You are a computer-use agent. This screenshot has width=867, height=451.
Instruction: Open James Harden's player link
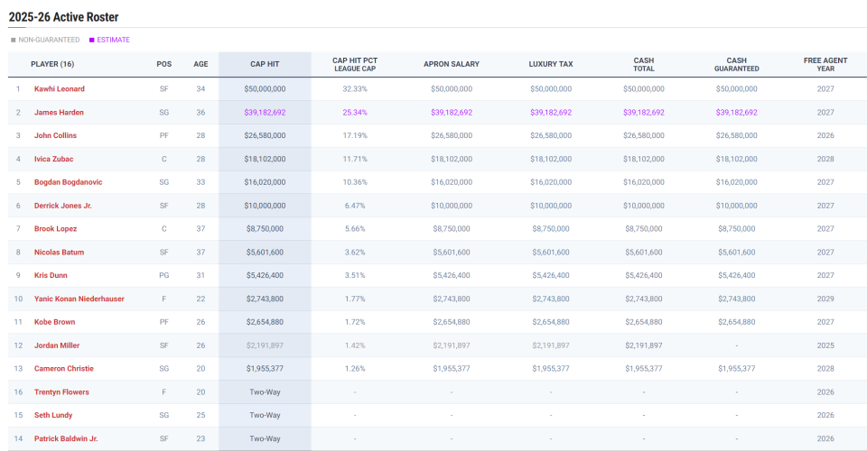[x=59, y=112]
